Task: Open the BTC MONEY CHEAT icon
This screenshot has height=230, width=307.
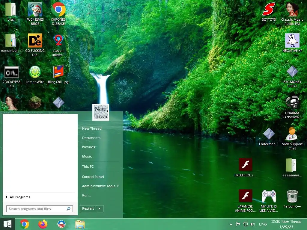Action: 292,76
